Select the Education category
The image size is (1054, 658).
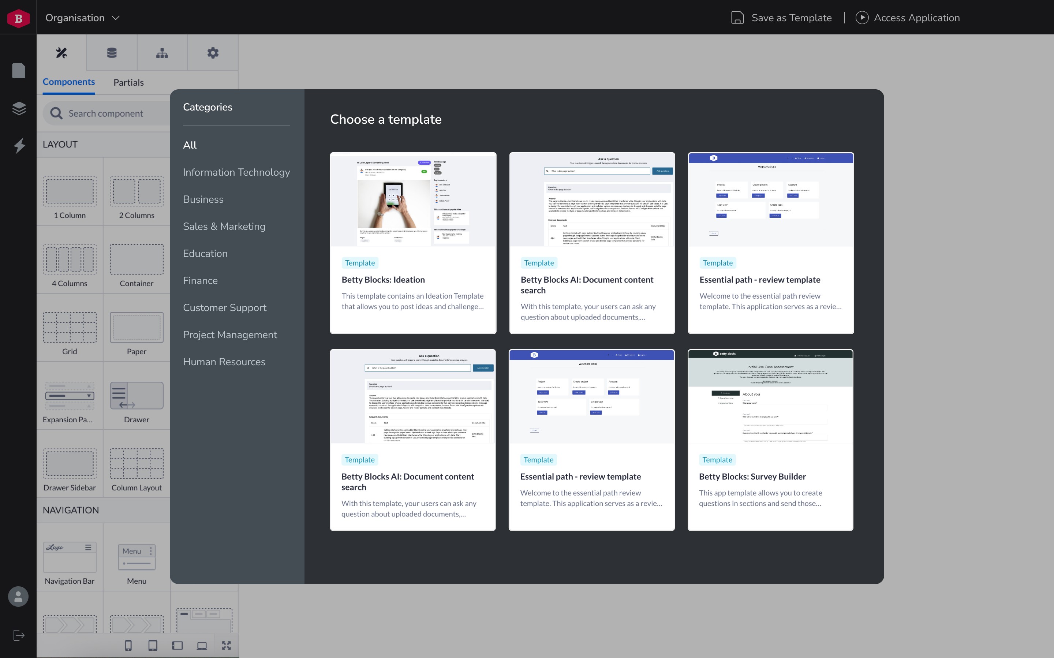pos(205,253)
